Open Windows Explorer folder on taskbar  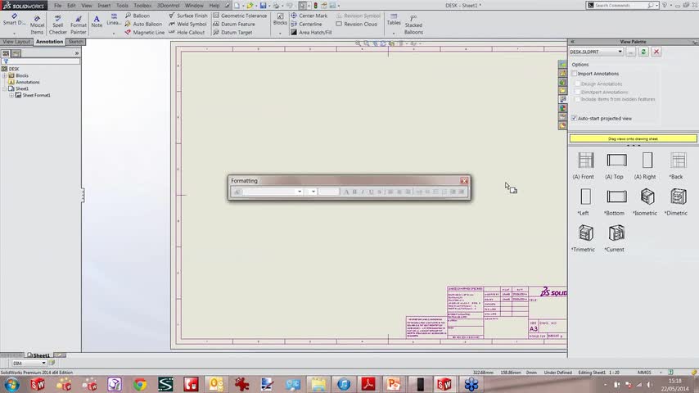point(318,384)
